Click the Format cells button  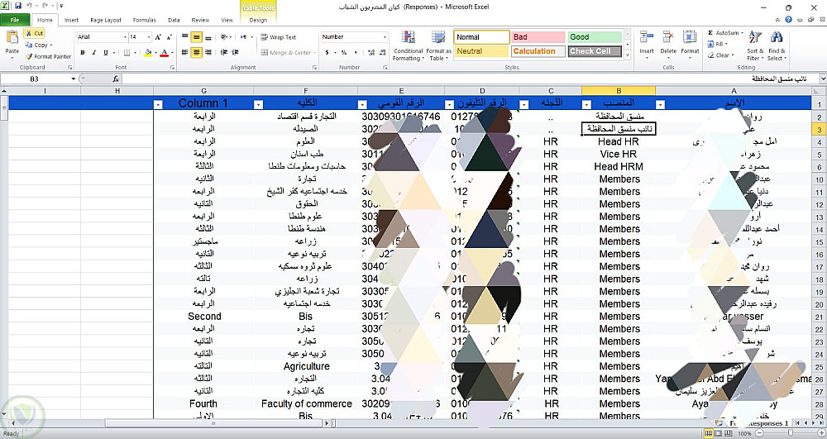690,45
